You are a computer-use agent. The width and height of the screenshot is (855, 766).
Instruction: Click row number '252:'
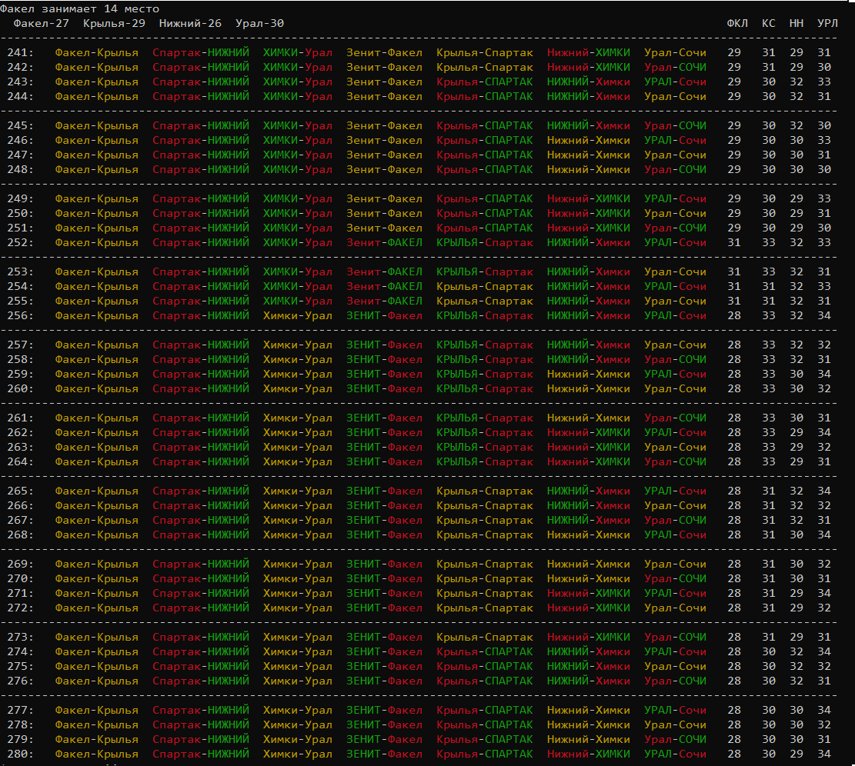coord(20,242)
